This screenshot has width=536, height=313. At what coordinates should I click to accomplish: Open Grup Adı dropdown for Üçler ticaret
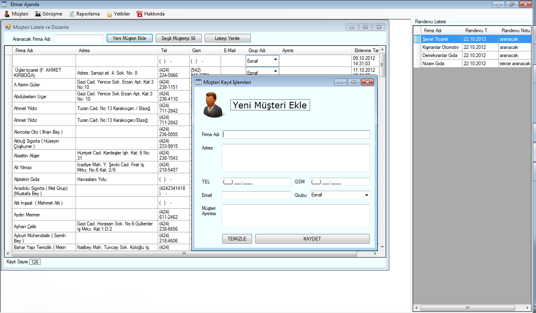[275, 71]
